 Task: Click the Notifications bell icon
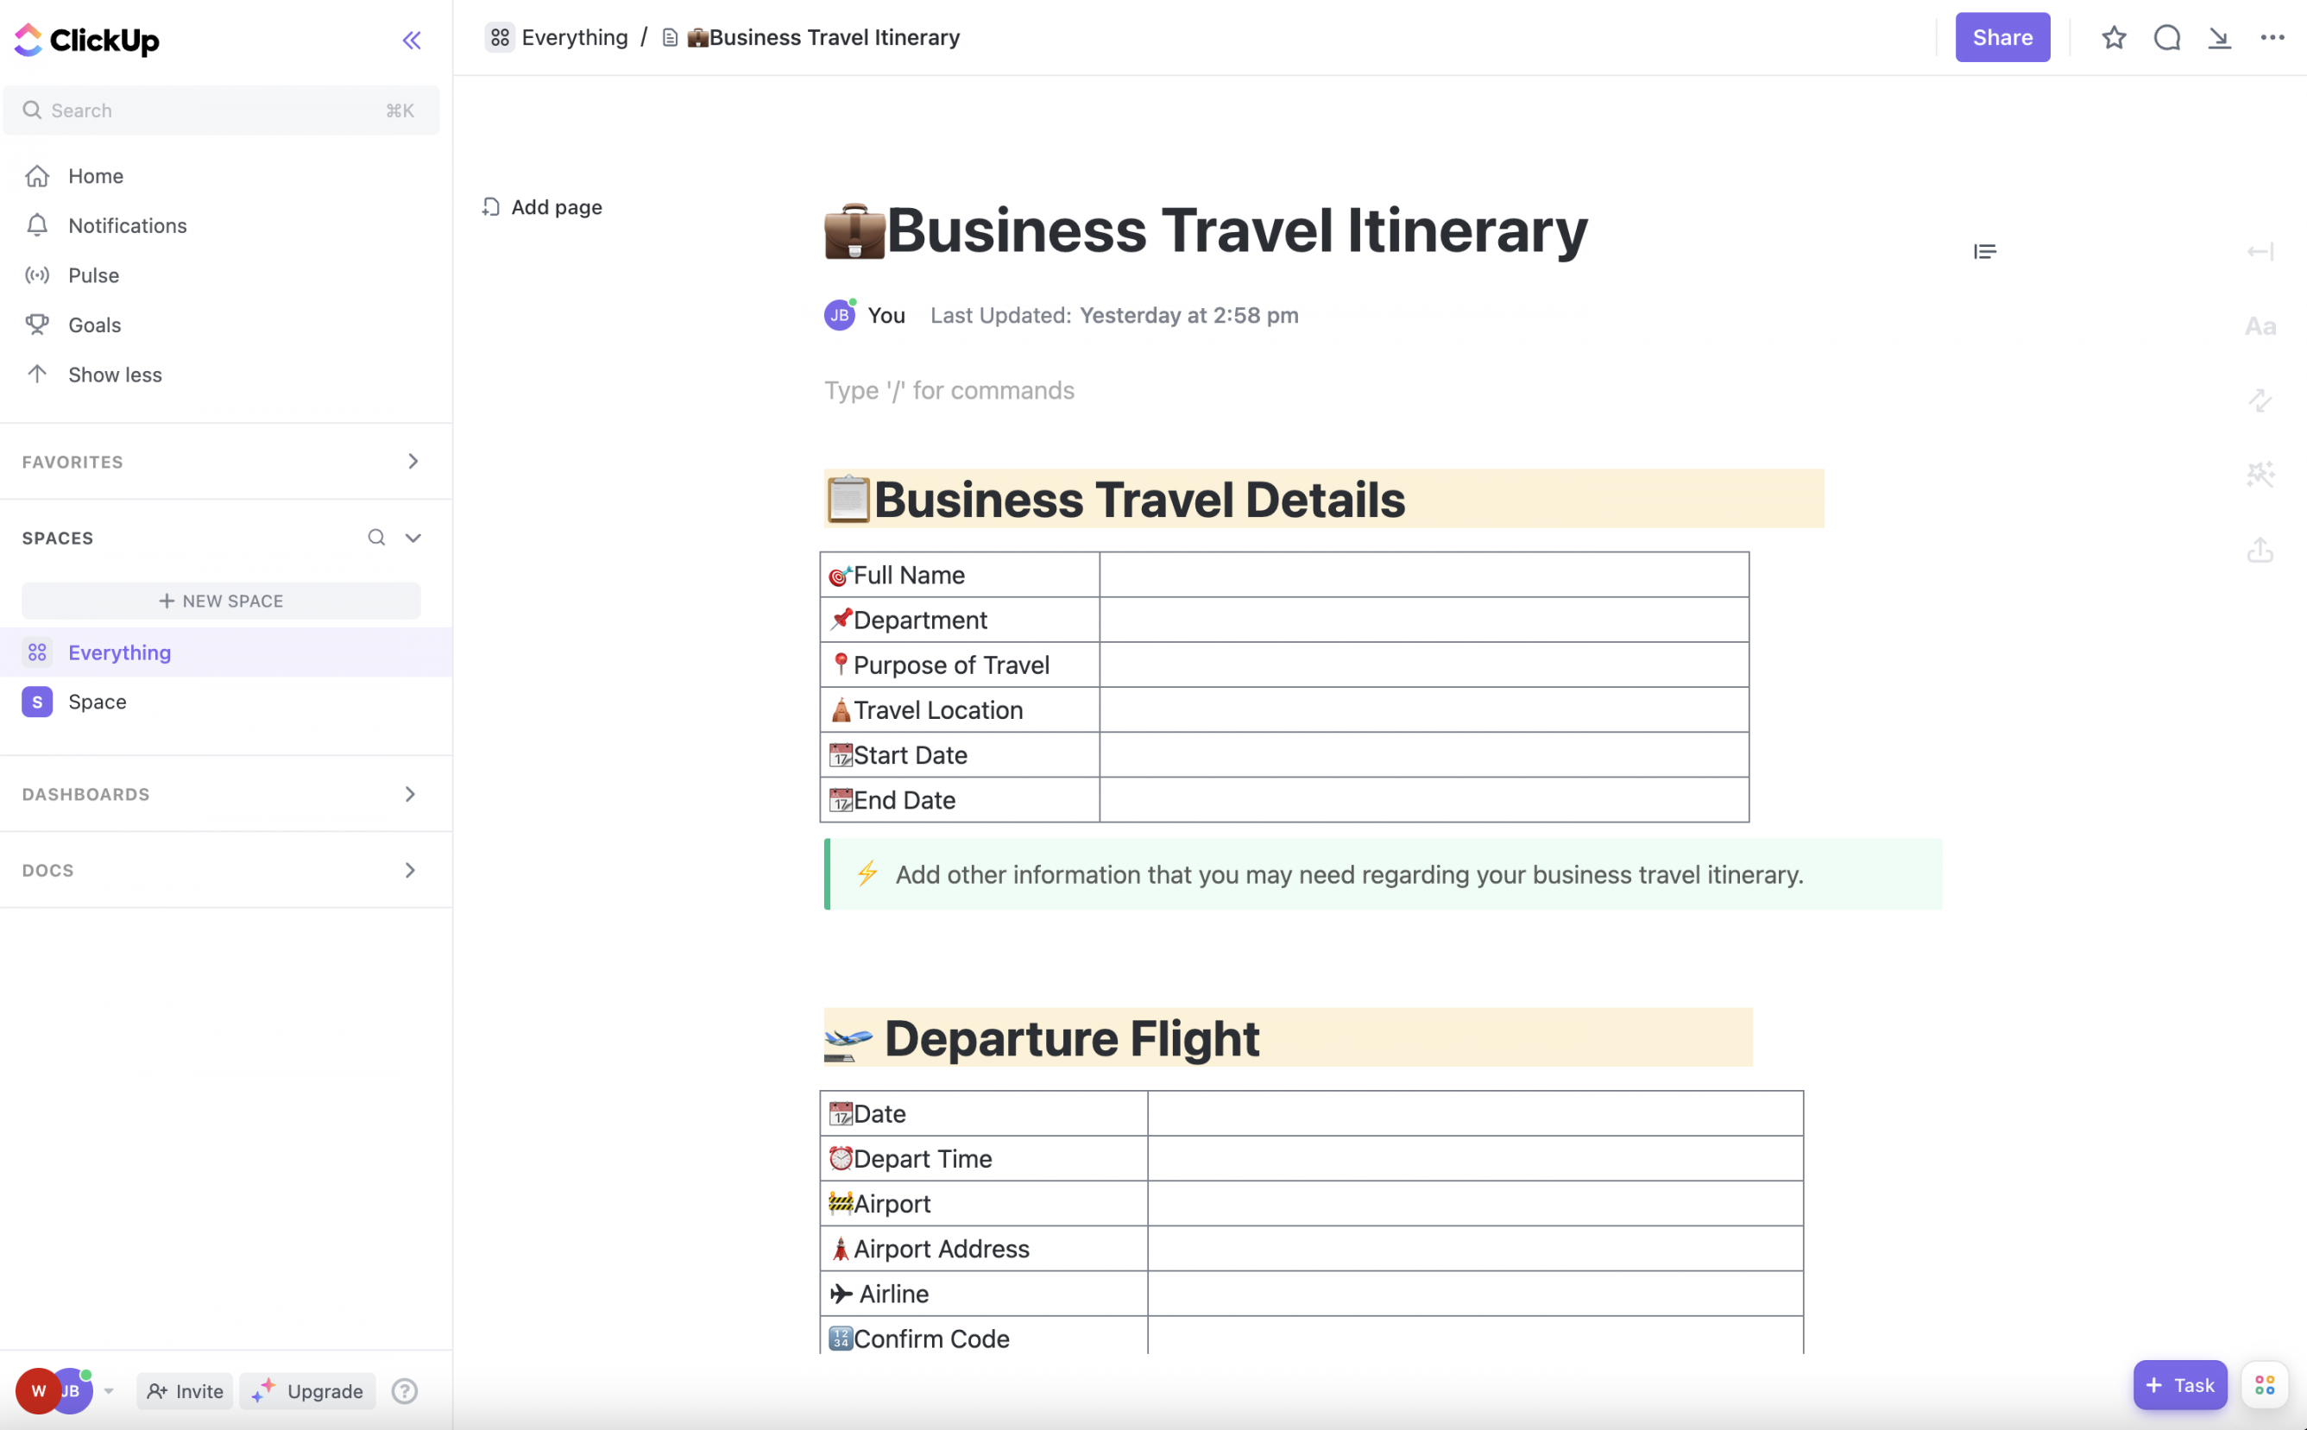(38, 226)
